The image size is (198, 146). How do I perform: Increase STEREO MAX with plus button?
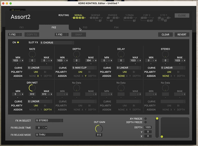point(185,60)
